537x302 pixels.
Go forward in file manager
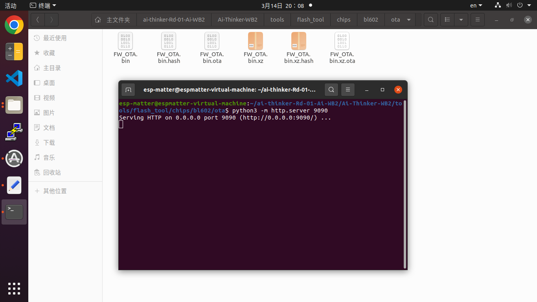(51, 20)
